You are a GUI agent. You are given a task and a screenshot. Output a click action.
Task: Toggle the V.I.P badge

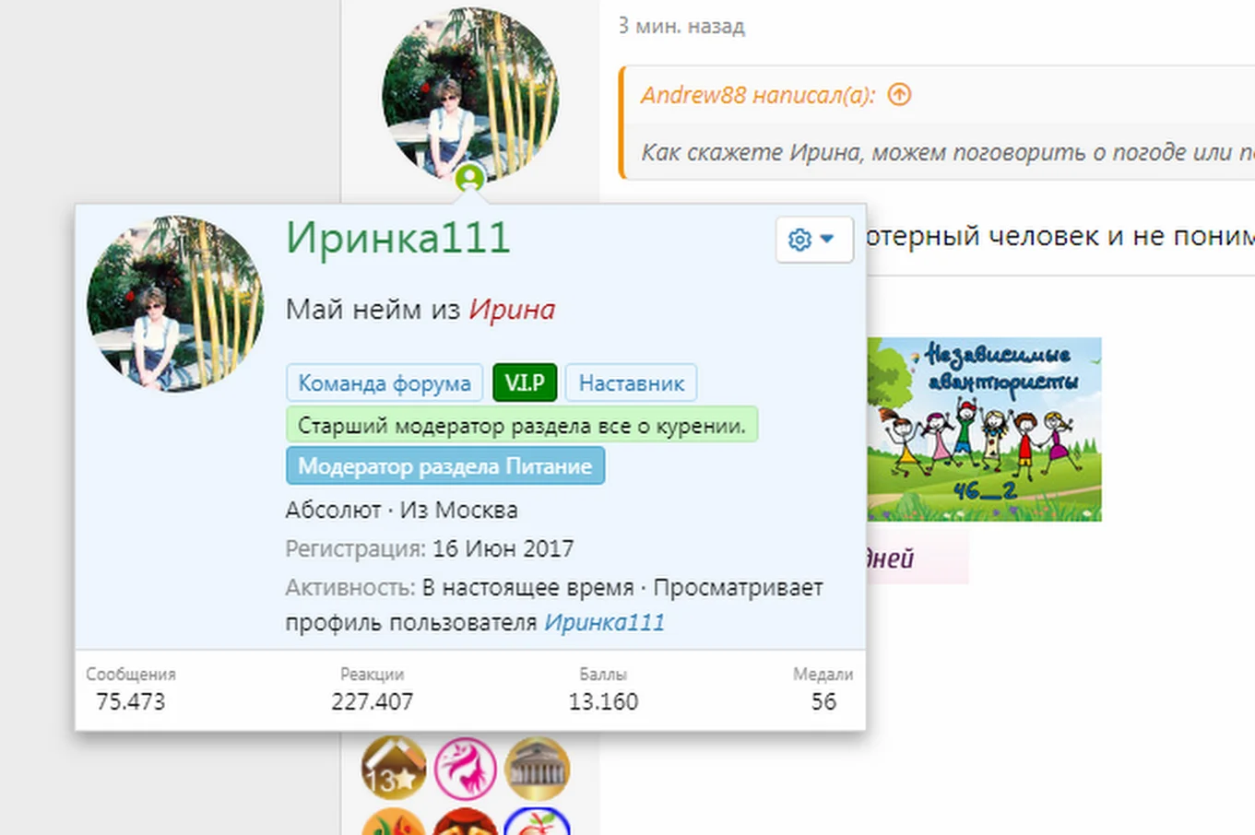click(x=524, y=382)
